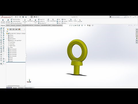Viewport: 138px width, 104px height.
Task: Expand the Annotations node
Action: point(7,39)
